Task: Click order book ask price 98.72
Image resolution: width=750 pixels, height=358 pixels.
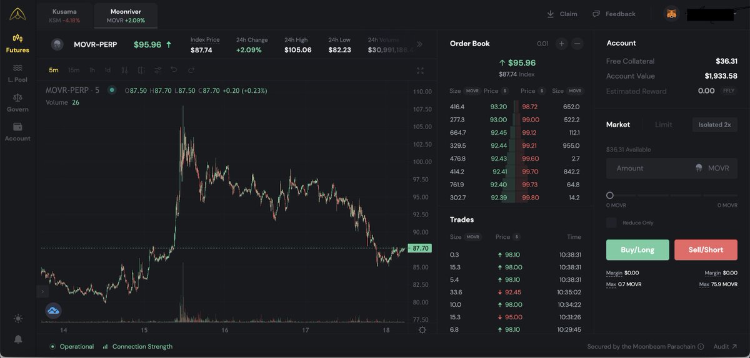Action: point(530,107)
